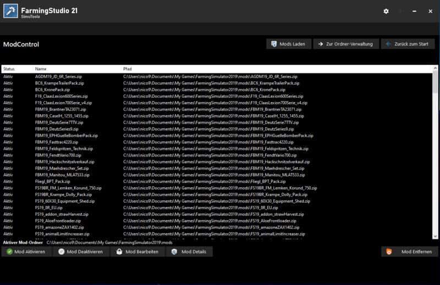Choose the FS19_amazoneZAX1402.zip row
Viewport: 440px width, 285px height.
(x=59, y=227)
